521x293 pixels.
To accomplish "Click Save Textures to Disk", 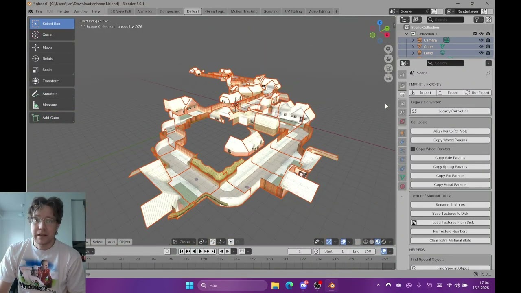I will point(450,214).
